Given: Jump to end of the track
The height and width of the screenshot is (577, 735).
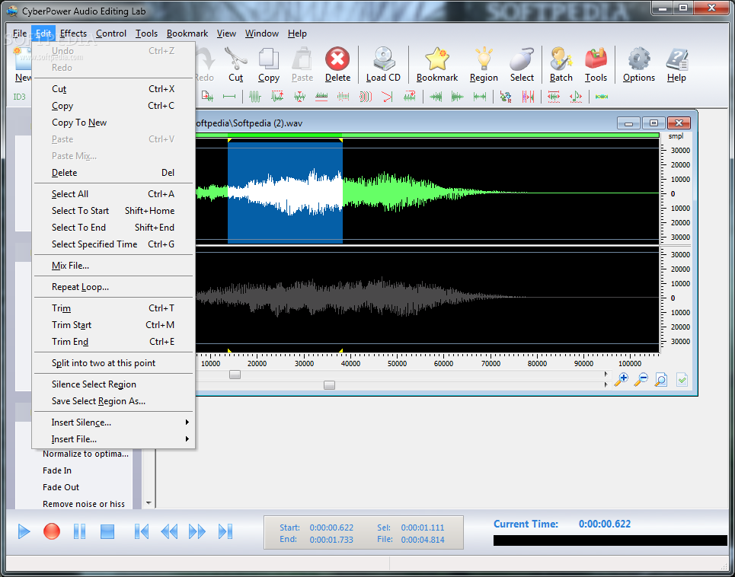Looking at the screenshot, I should coord(225,531).
